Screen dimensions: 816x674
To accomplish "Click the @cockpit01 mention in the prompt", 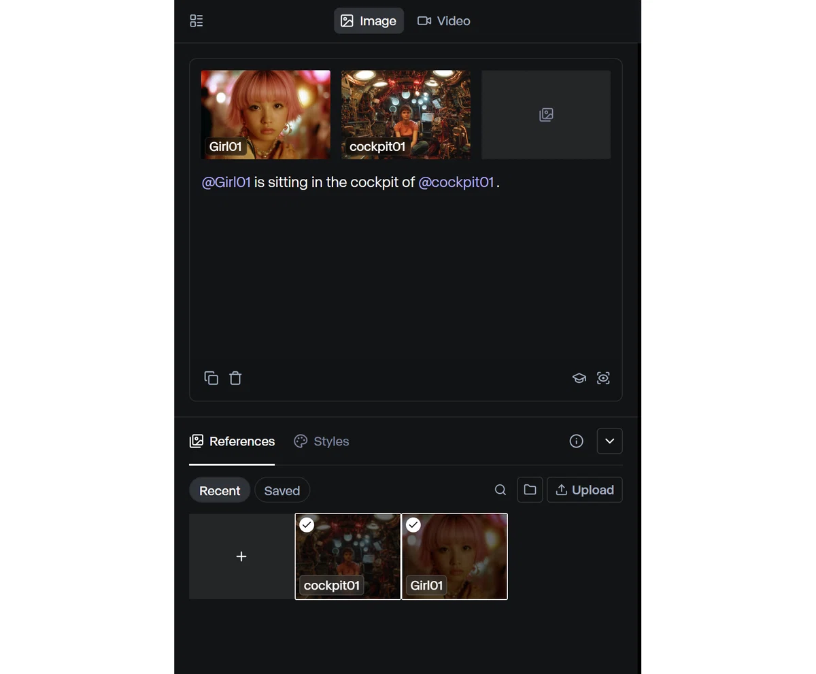I will point(456,182).
